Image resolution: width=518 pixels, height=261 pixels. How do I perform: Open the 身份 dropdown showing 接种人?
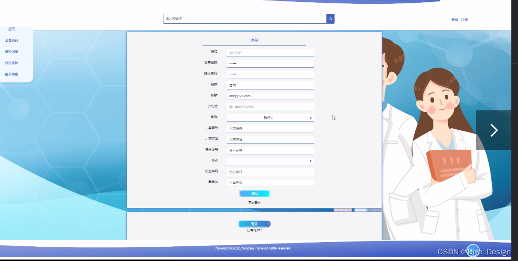tap(270, 117)
